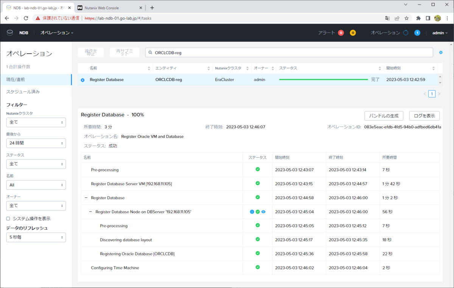Image resolution: width=454 pixels, height=288 pixels.
Task: Click the share page icon
Action: [397, 18]
